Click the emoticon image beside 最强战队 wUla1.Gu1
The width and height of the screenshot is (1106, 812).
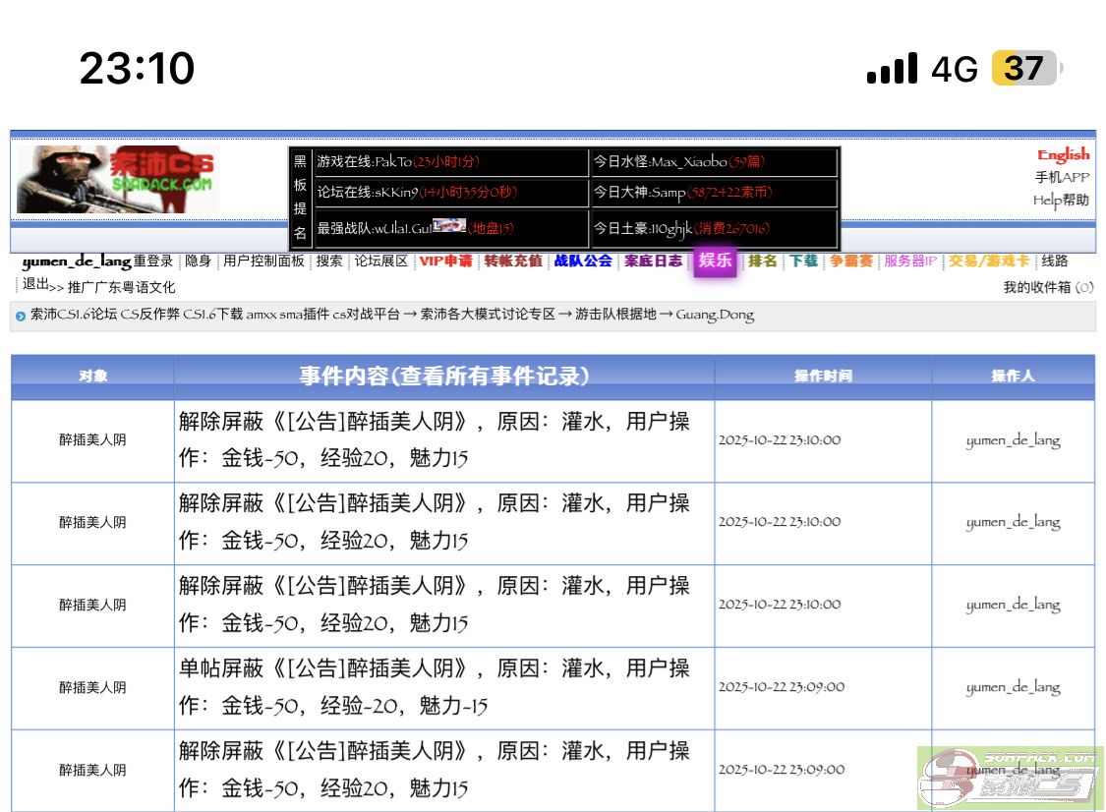448,224
